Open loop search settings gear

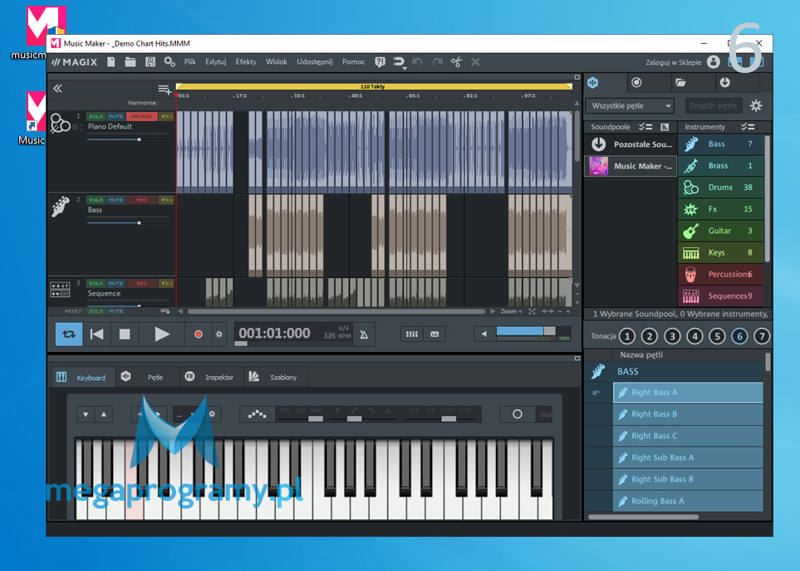(x=756, y=105)
